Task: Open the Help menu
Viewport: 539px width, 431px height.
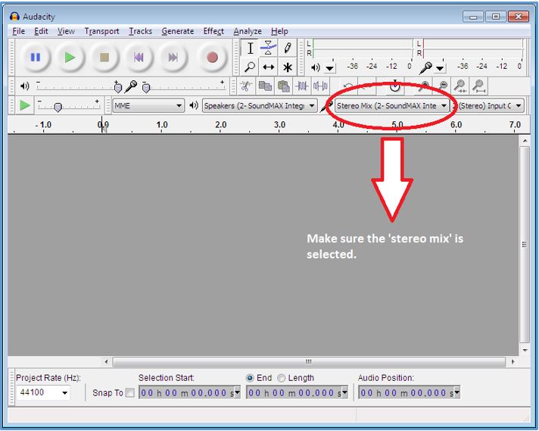Action: [279, 31]
